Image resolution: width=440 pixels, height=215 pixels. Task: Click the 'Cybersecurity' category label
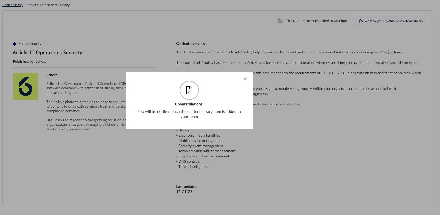30,43
